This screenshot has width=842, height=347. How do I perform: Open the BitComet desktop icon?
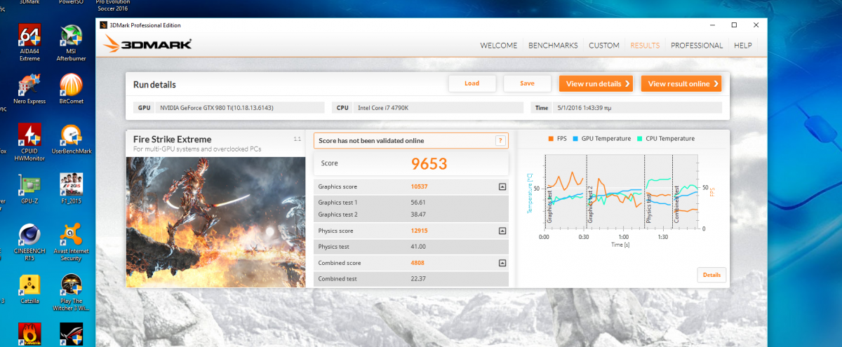pos(71,90)
